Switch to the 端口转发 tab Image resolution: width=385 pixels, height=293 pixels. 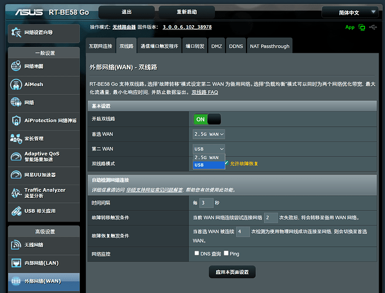pyautogui.click(x=195, y=46)
